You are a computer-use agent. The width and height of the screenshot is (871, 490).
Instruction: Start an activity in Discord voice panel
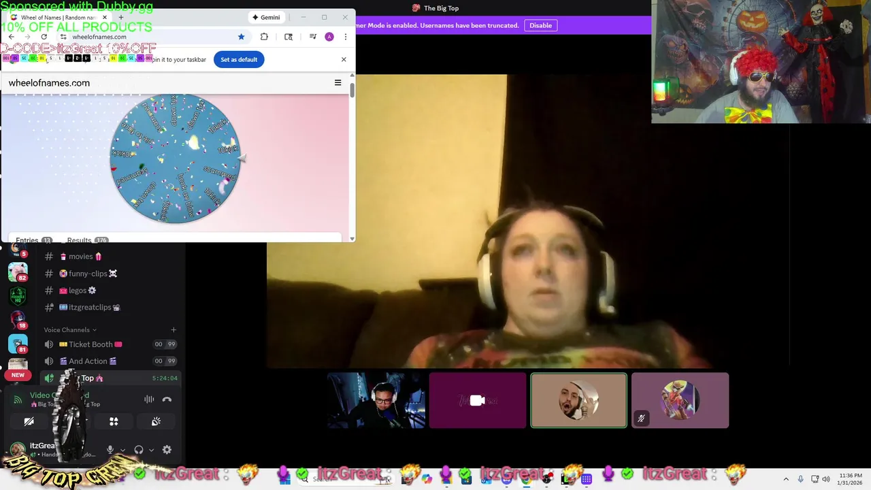(114, 422)
